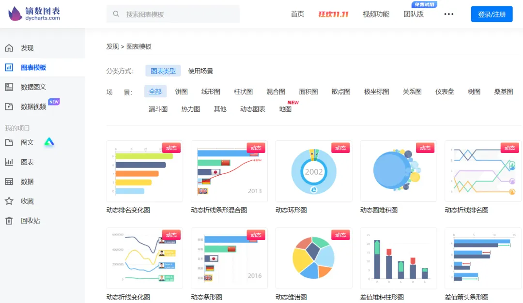Filter by 树图
This screenshot has height=303, width=523.
click(x=474, y=91)
